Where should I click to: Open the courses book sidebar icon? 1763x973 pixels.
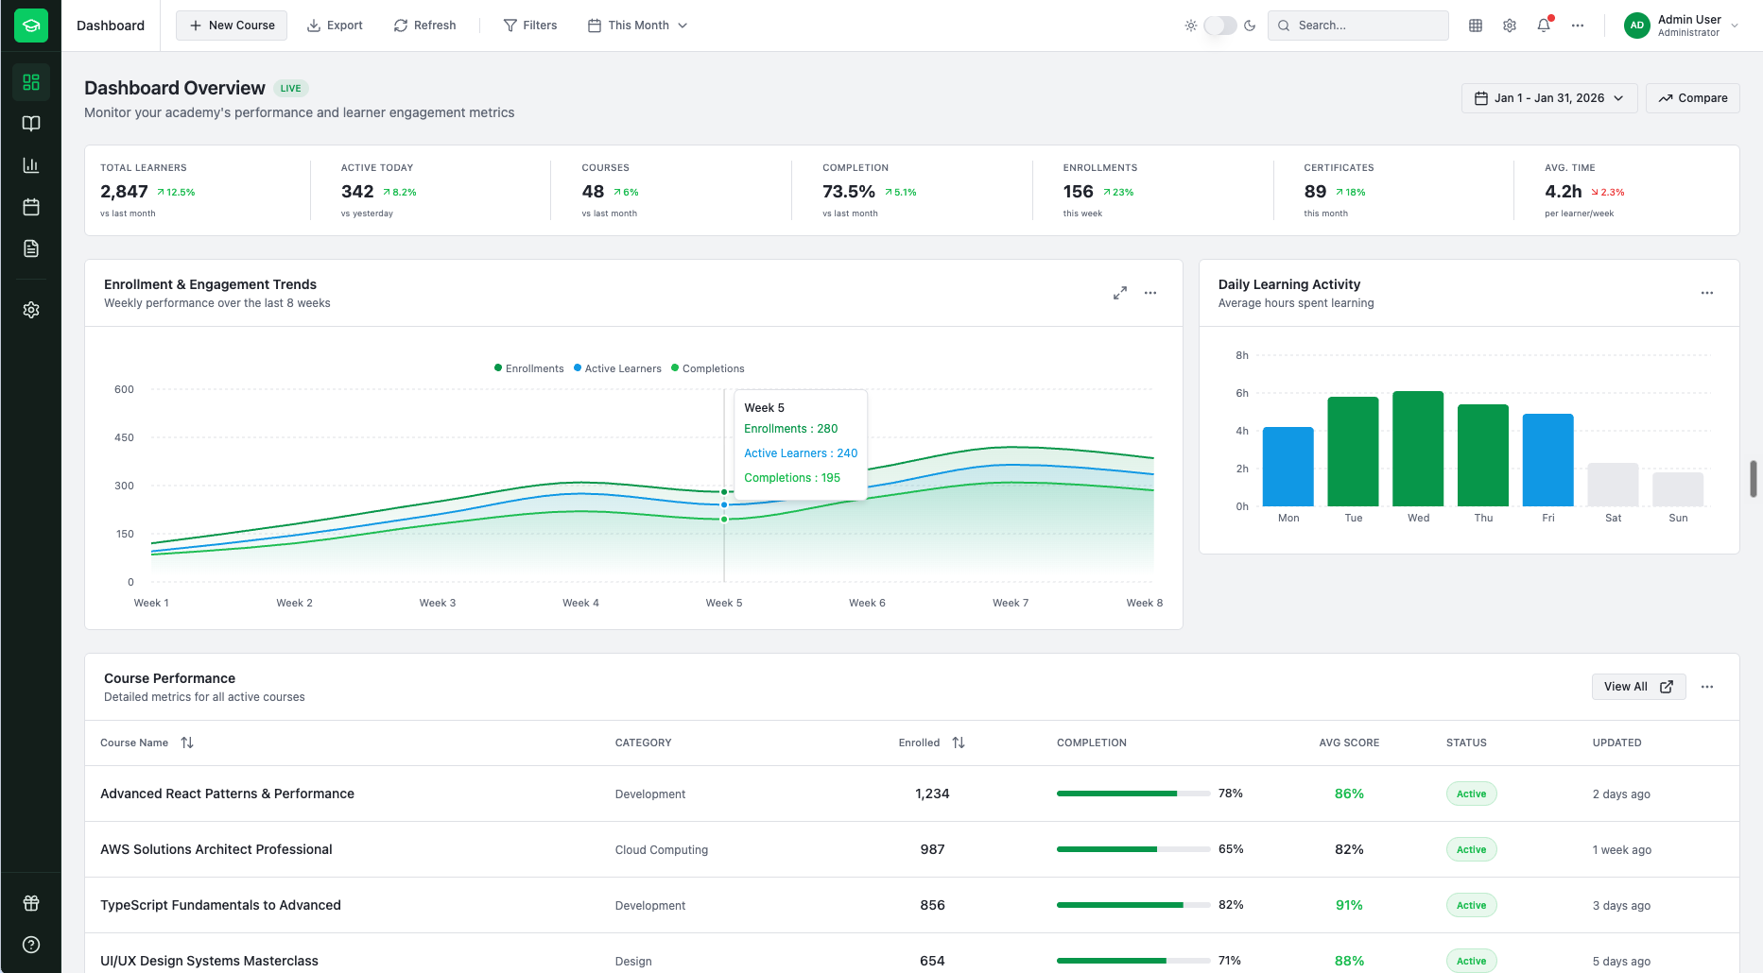pos(31,124)
